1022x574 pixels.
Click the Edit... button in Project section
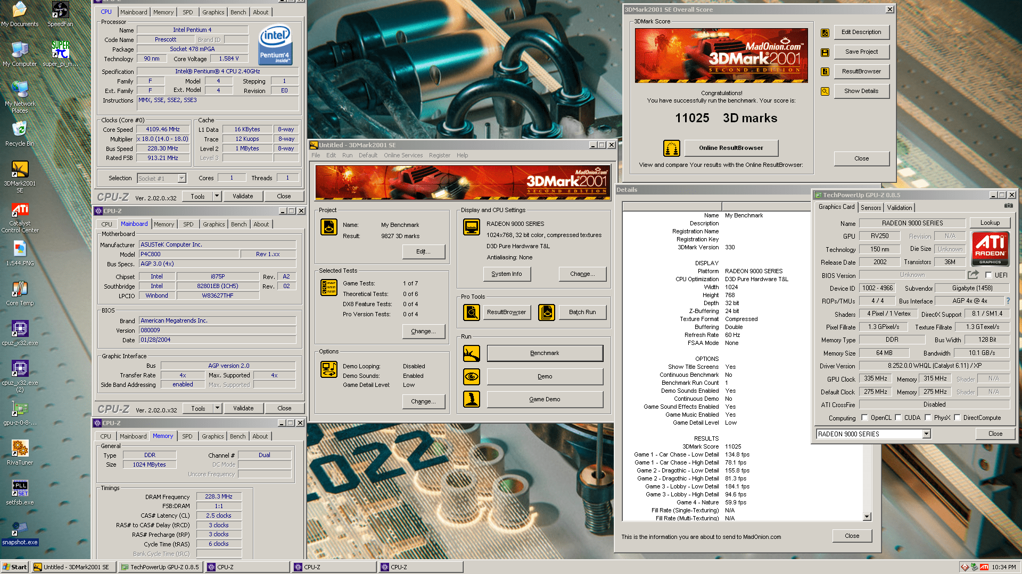tap(424, 252)
